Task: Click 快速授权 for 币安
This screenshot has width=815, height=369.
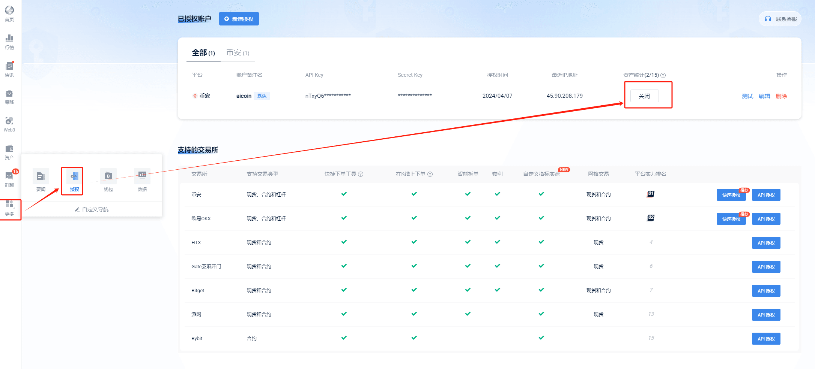Action: coord(731,195)
